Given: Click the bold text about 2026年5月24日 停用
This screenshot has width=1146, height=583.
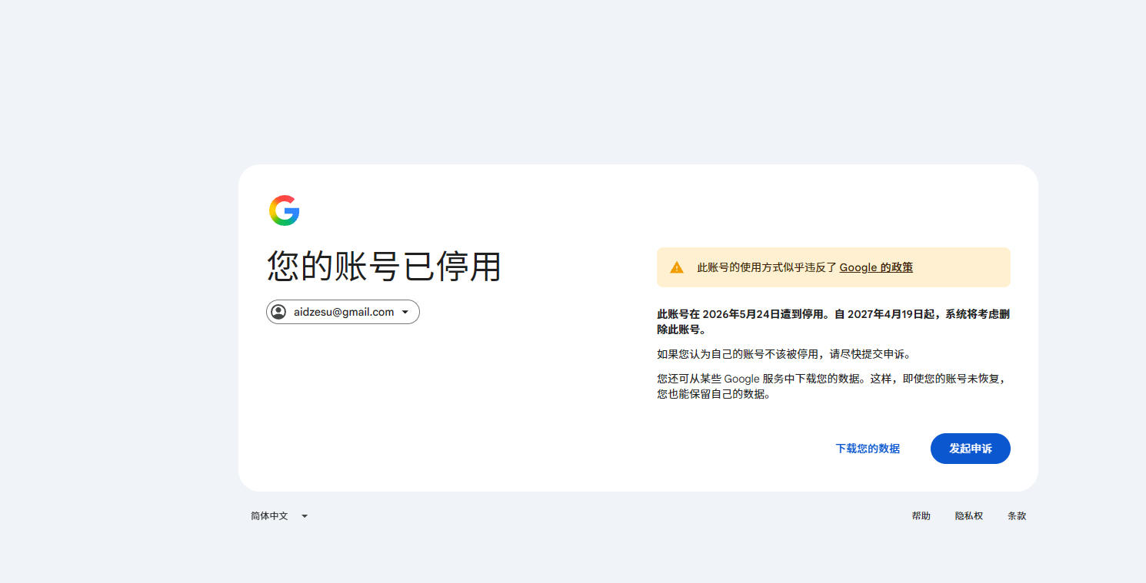Looking at the screenshot, I should click(833, 322).
